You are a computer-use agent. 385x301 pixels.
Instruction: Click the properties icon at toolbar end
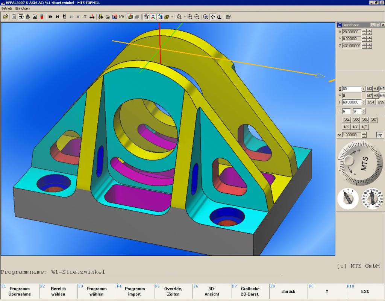(x=228, y=17)
